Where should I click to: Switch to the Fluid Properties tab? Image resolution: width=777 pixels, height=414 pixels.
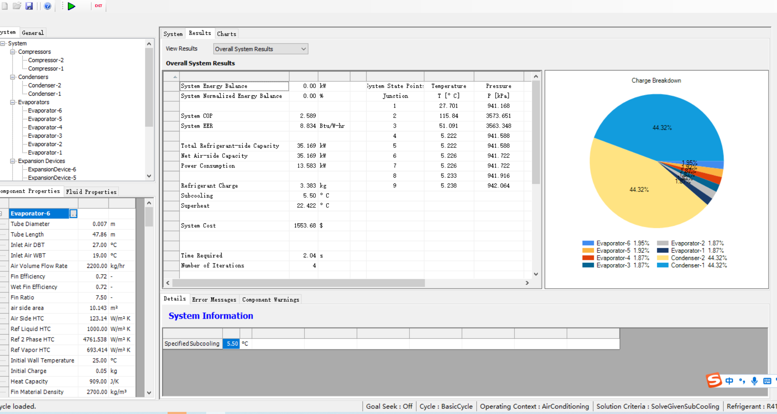tap(91, 191)
